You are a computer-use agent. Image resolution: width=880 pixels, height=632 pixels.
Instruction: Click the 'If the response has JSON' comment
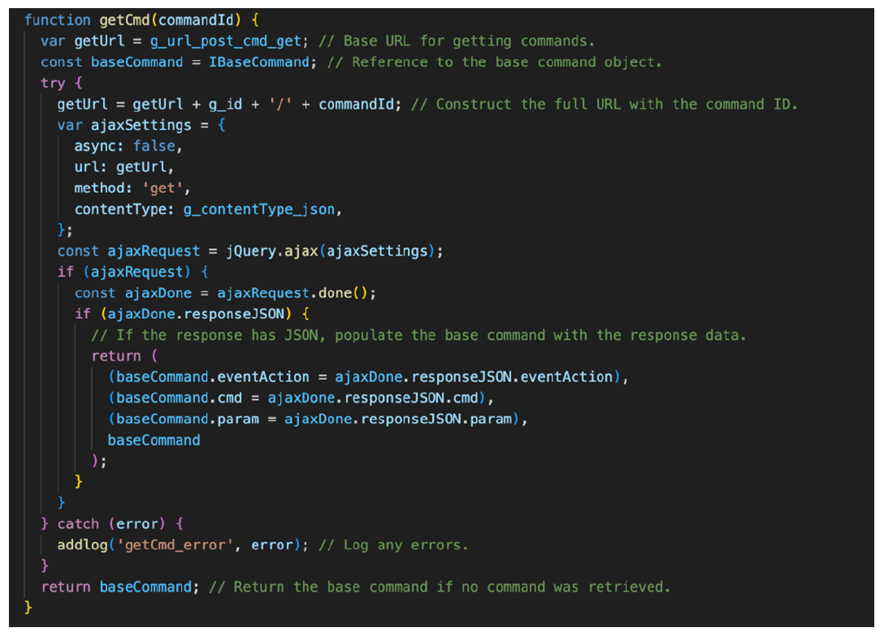tap(418, 335)
